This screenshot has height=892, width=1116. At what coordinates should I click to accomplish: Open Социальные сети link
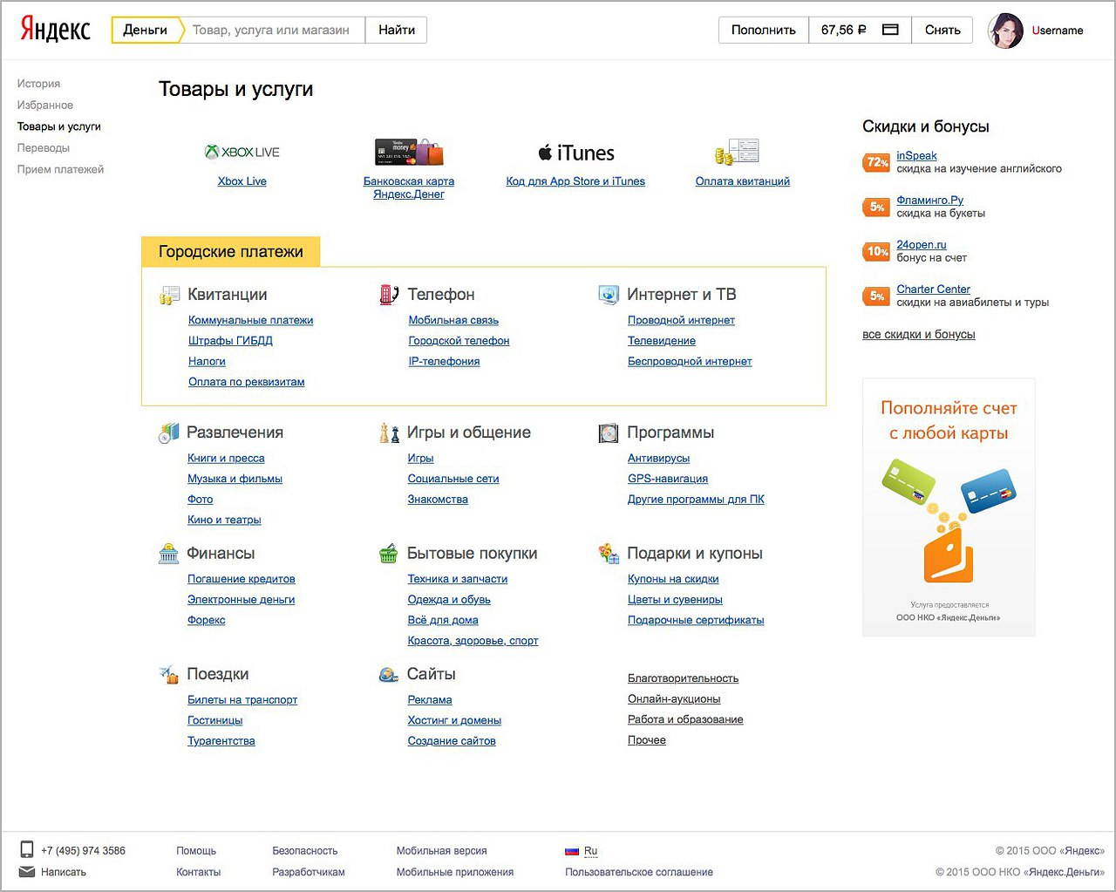point(453,479)
